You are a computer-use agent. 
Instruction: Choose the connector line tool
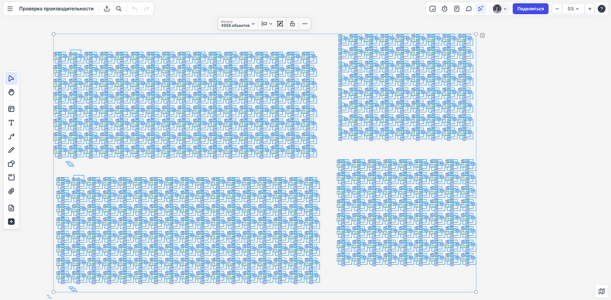click(11, 137)
